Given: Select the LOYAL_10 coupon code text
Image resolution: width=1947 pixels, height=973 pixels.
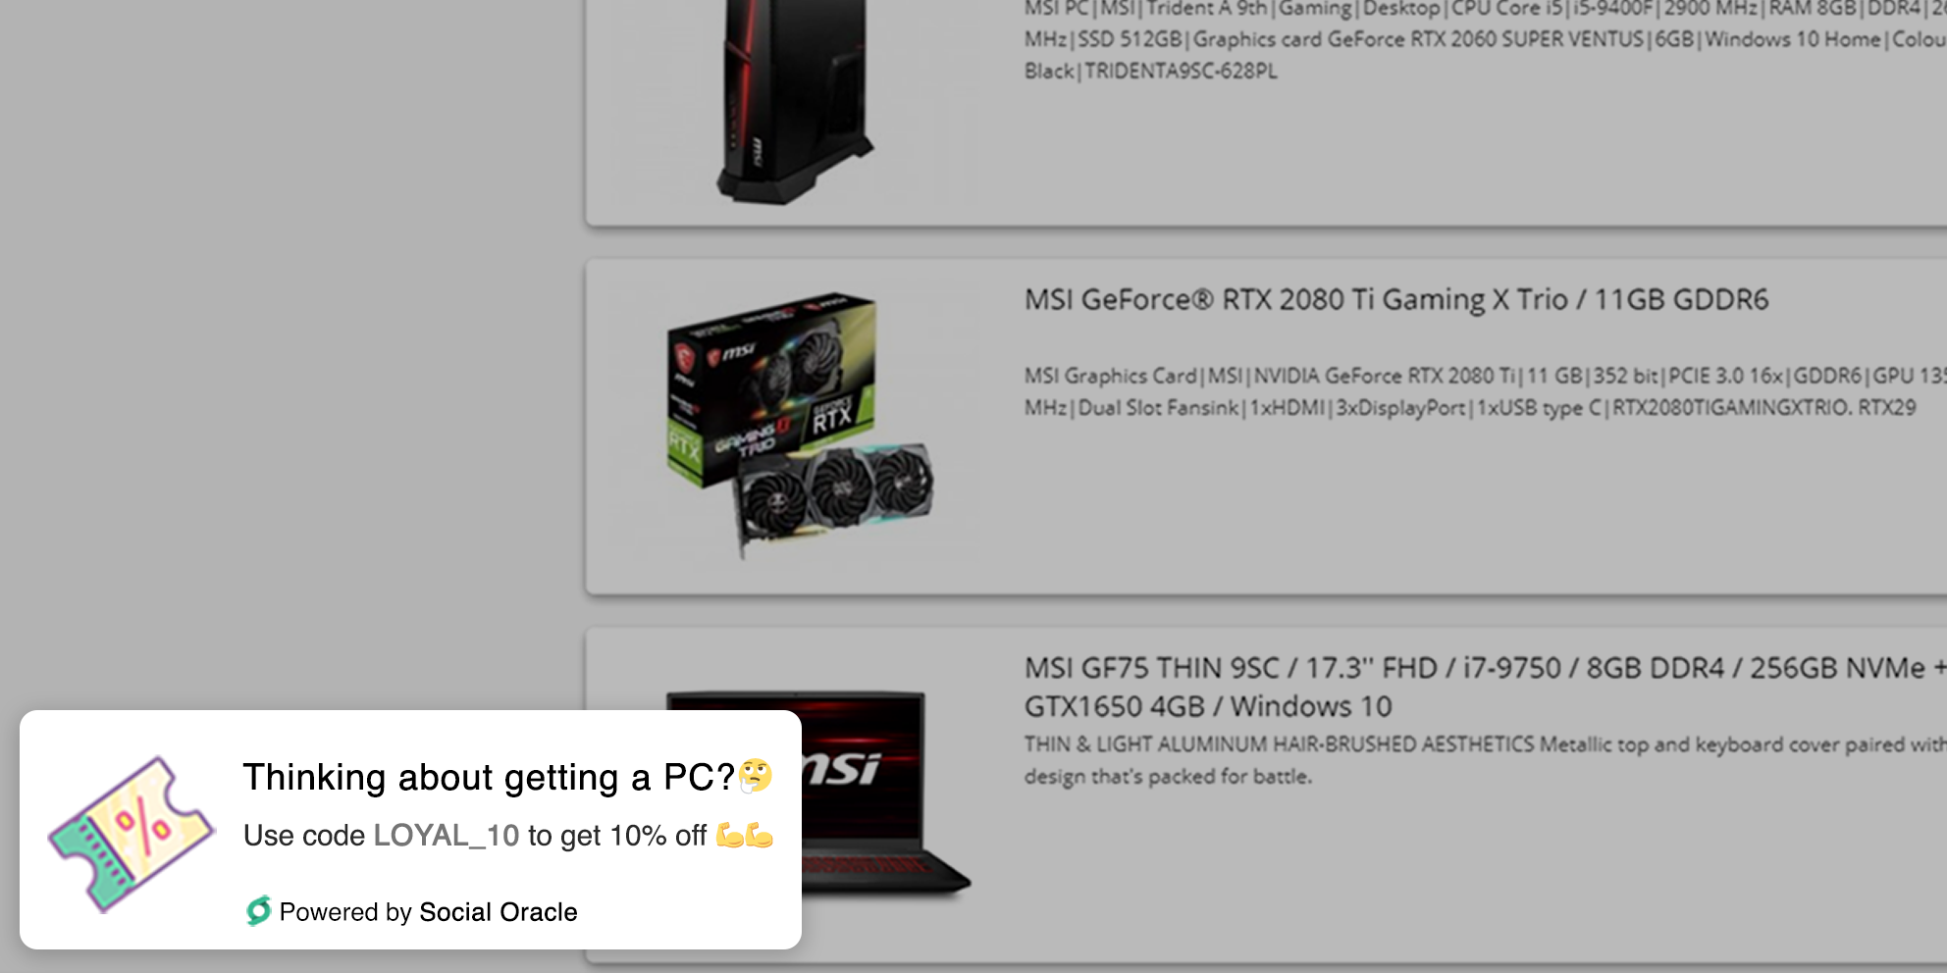Looking at the screenshot, I should 447,836.
